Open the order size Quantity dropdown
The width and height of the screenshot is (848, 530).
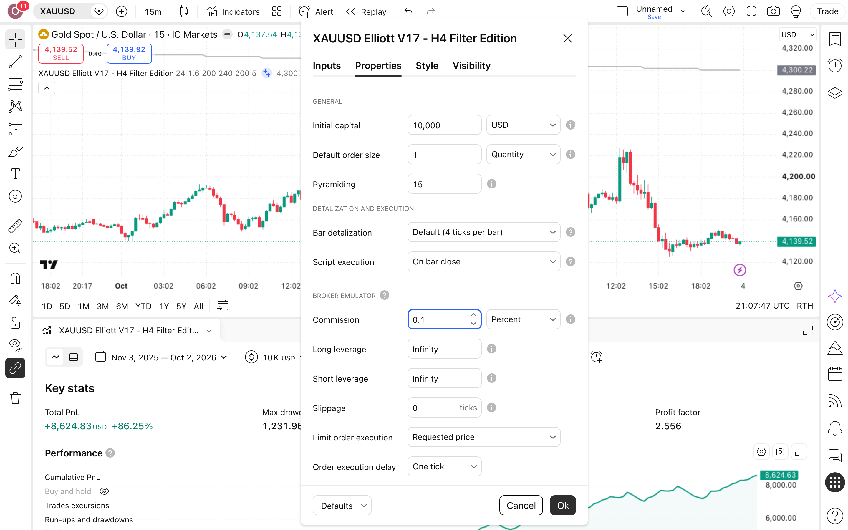click(x=523, y=154)
